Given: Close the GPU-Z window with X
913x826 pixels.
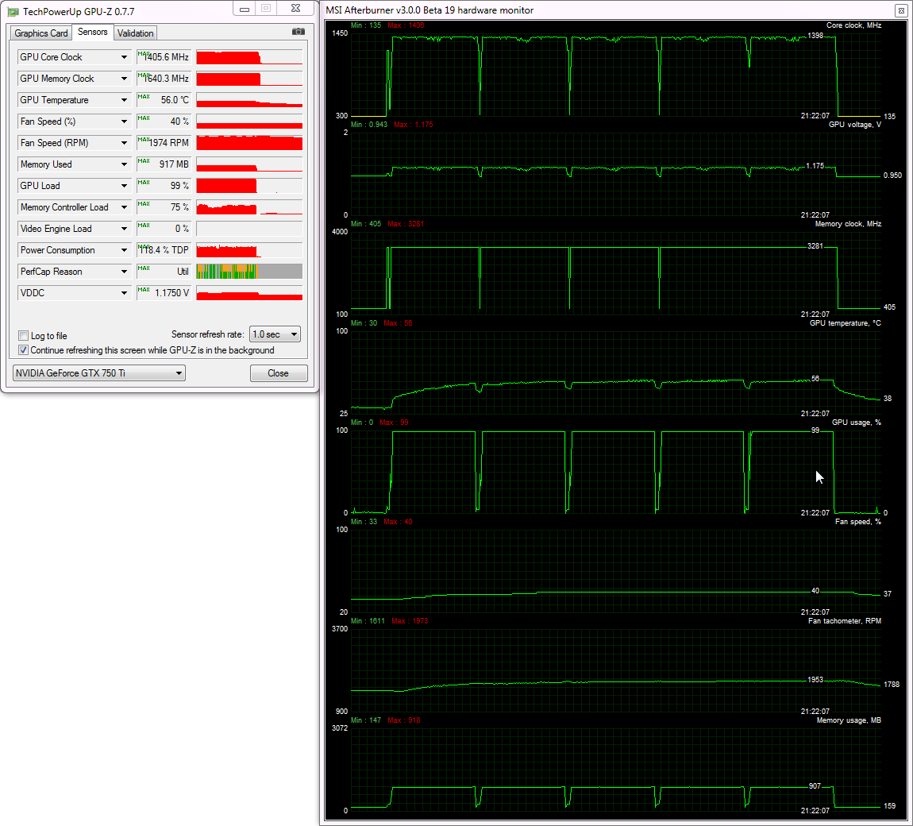Looking at the screenshot, I should coord(296,9).
